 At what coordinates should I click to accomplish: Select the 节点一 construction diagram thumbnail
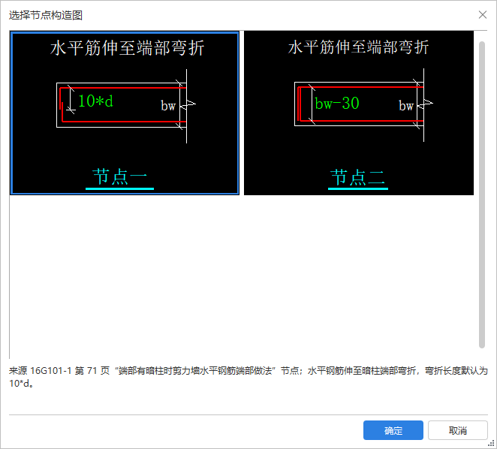[x=125, y=113]
